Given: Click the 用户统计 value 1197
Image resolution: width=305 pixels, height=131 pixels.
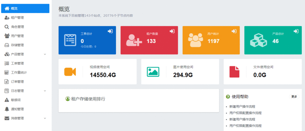Looking at the screenshot, I should click(213, 41).
